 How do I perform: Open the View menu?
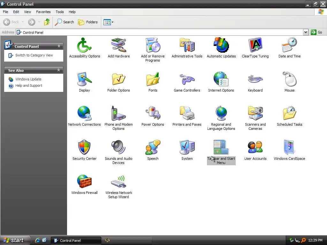(x=27, y=12)
